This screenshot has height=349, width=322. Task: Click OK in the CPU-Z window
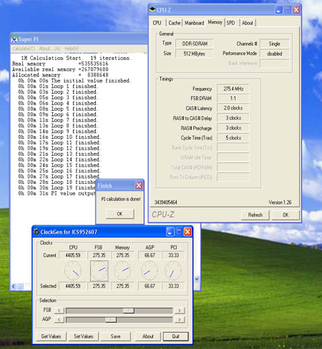[286, 215]
